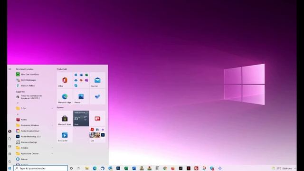Open Alarmes et horloge app

(x=35, y=142)
